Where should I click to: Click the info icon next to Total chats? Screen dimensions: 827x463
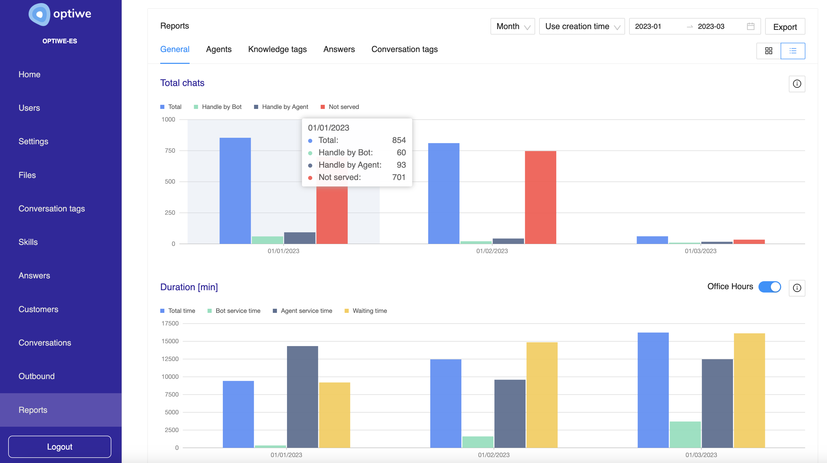[x=797, y=84]
